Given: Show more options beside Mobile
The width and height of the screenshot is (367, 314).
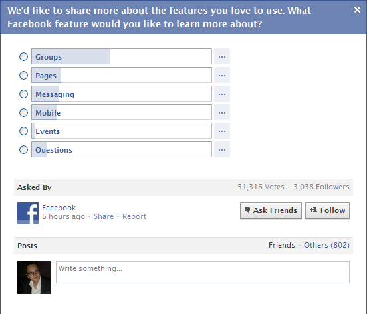Looking at the screenshot, I should (x=222, y=112).
